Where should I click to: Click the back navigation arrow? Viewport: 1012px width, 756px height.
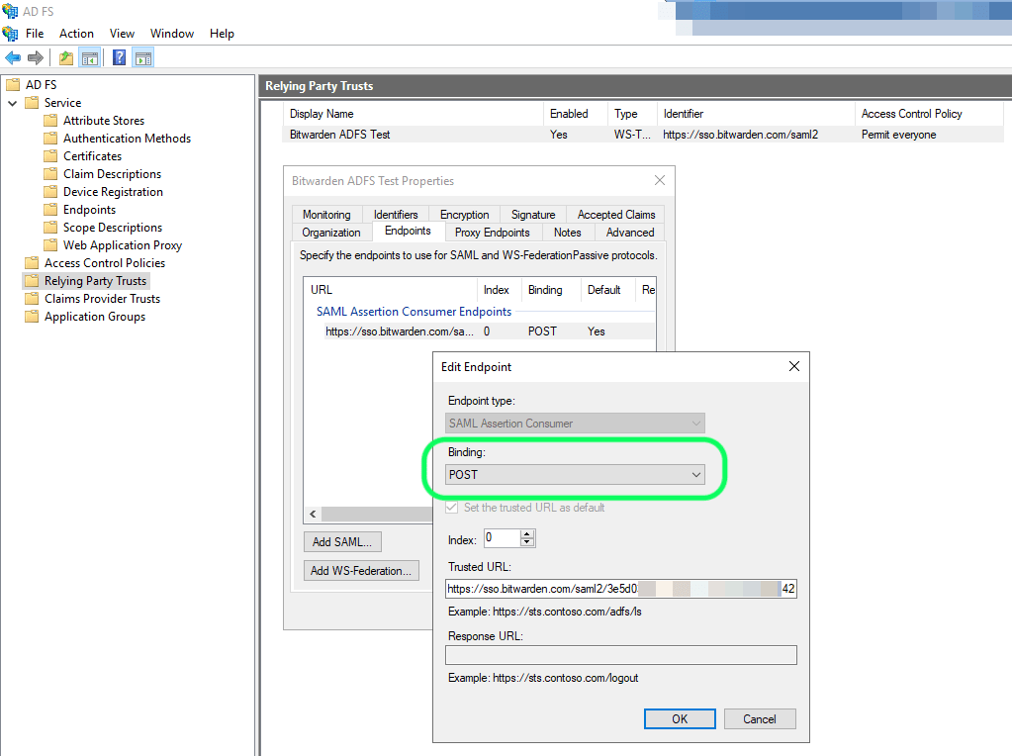14,56
